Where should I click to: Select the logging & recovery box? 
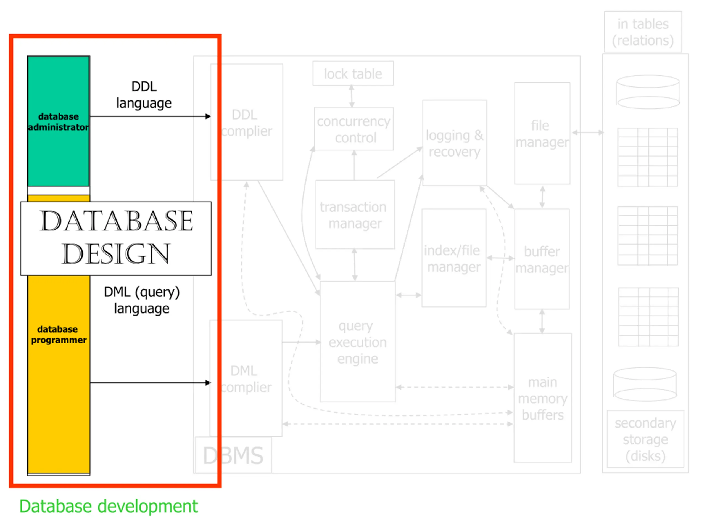click(454, 143)
